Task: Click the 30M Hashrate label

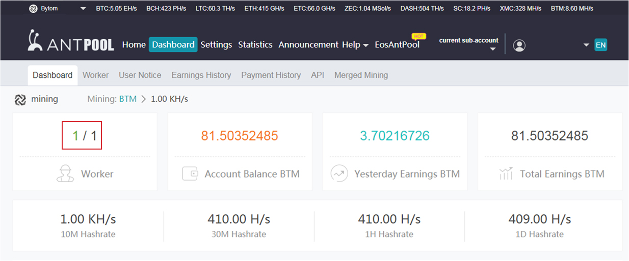Action: point(239,235)
